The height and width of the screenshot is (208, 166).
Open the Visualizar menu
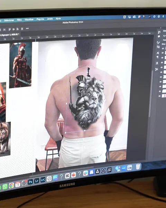(x=29, y=19)
